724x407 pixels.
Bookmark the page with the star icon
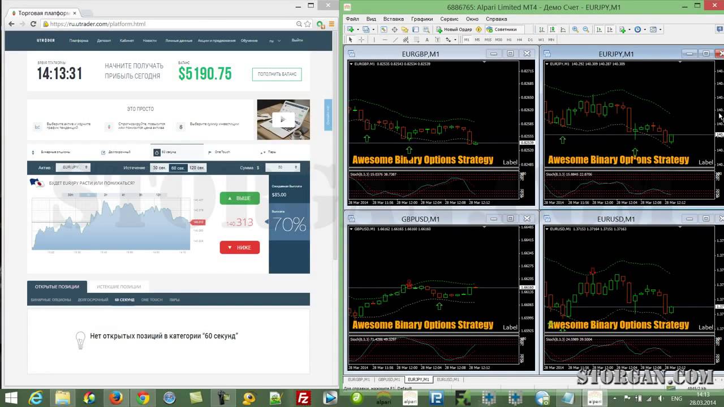(308, 24)
